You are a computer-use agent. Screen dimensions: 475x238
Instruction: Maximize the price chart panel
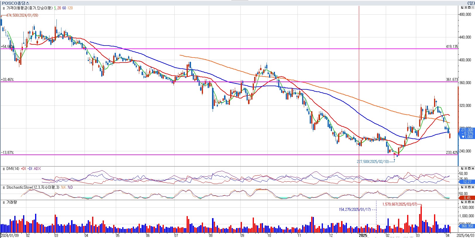469,8
